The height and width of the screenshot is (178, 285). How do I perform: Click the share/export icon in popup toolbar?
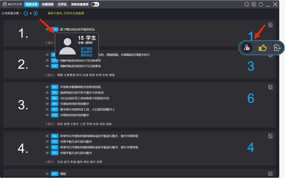(277, 48)
